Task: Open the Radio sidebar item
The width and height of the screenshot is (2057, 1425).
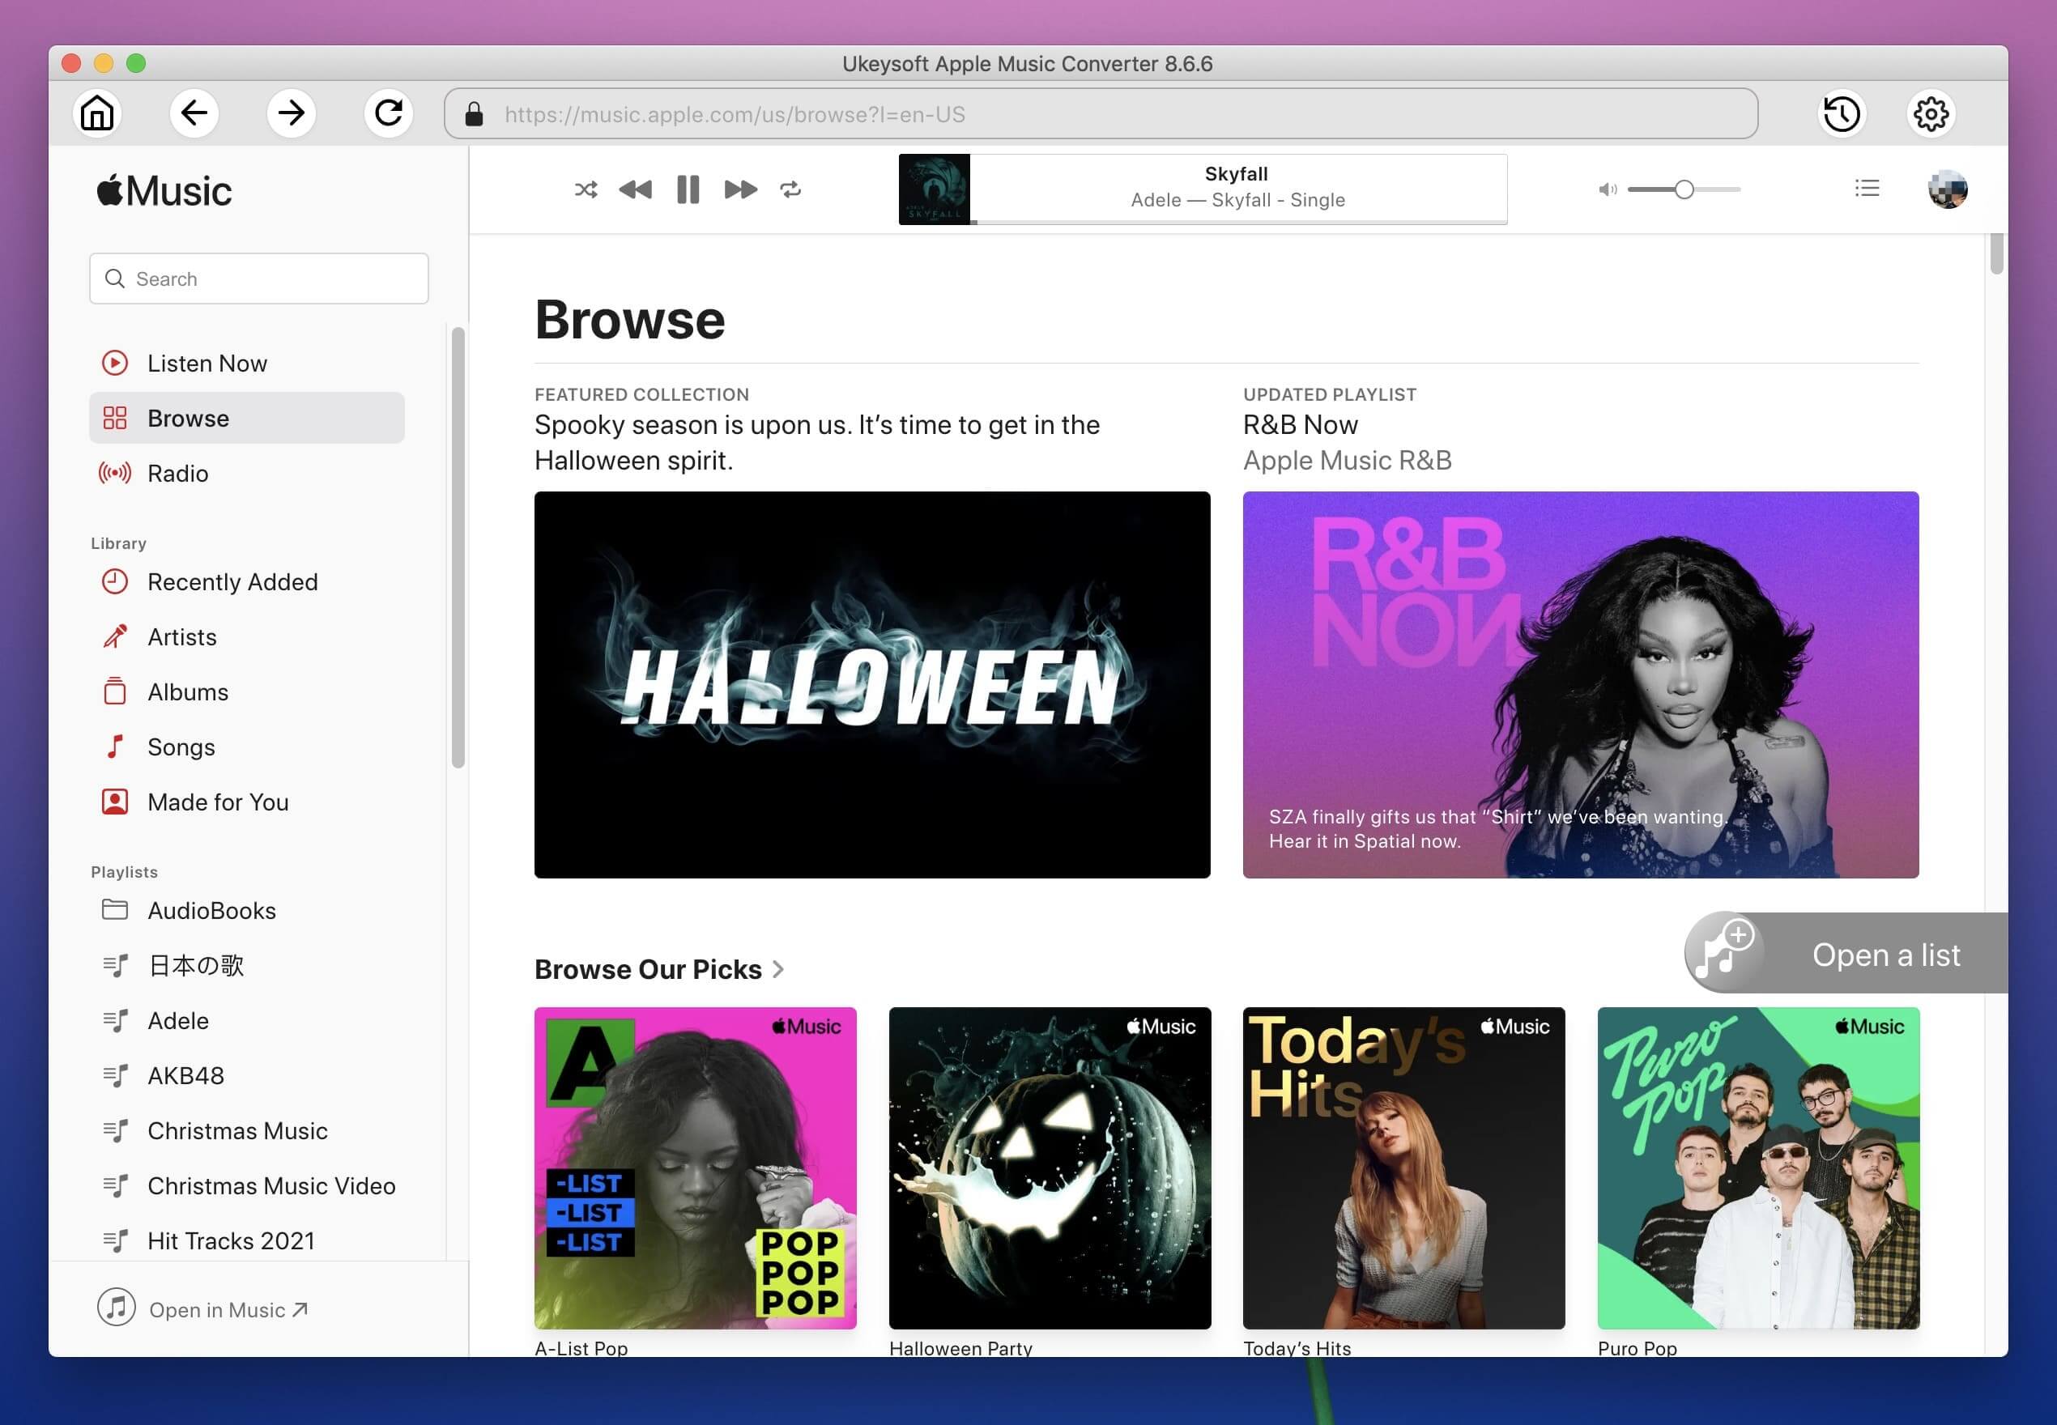Action: point(177,472)
